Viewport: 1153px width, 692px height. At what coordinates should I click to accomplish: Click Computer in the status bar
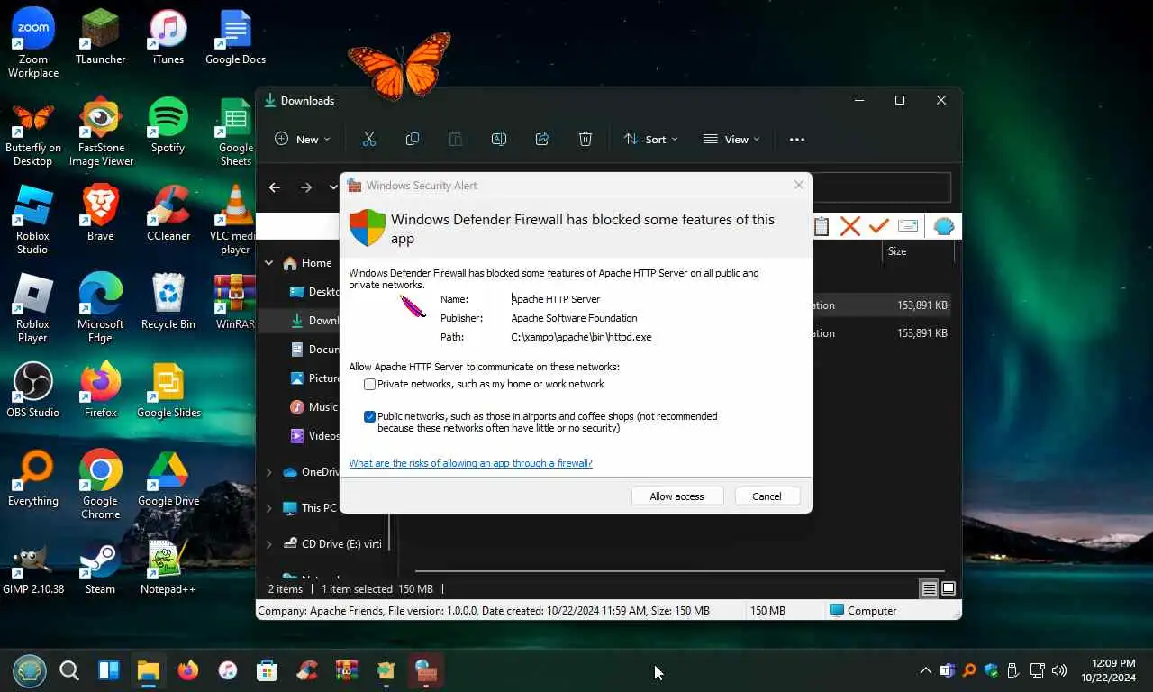862,611
